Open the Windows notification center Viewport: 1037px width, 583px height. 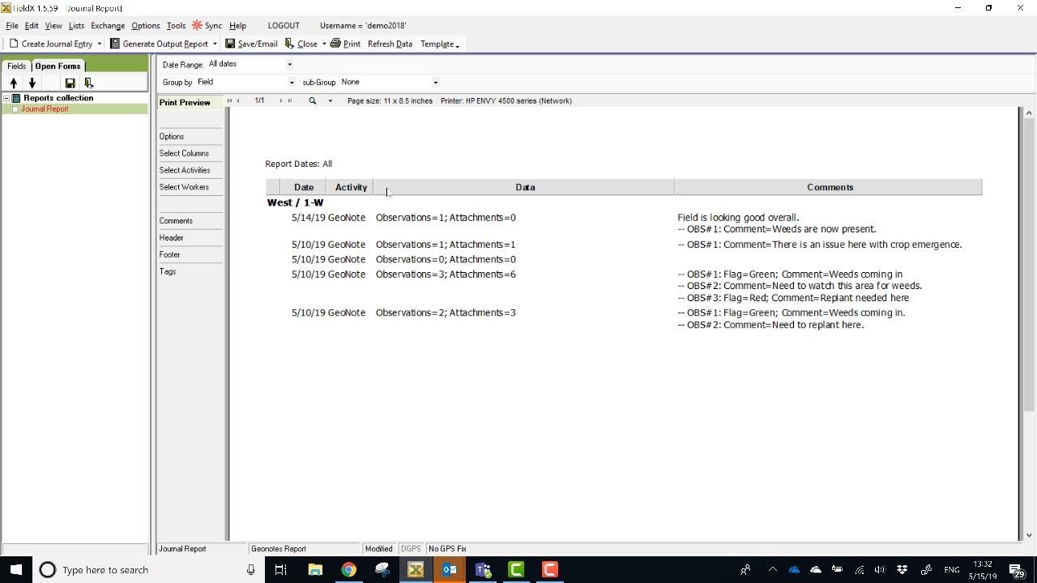click(1016, 570)
